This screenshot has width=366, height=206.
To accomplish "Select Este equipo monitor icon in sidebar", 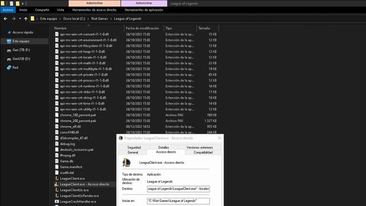I will (9, 41).
